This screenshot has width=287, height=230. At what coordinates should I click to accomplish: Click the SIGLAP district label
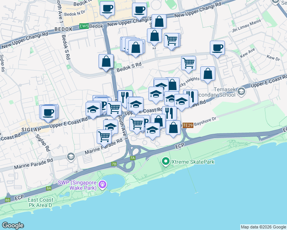pyautogui.click(x=31, y=130)
